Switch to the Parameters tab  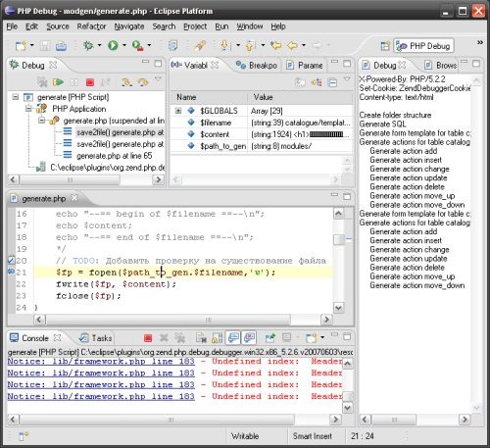[305, 65]
